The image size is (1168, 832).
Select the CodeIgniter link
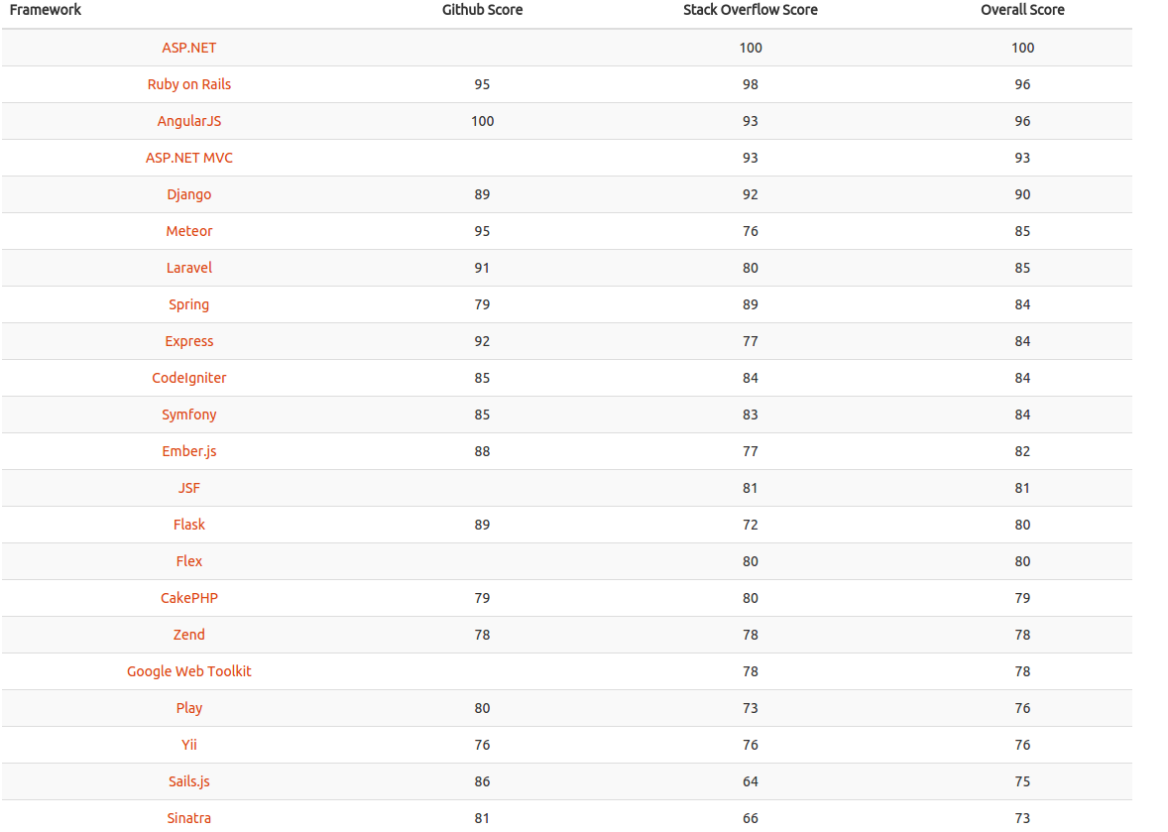click(189, 378)
